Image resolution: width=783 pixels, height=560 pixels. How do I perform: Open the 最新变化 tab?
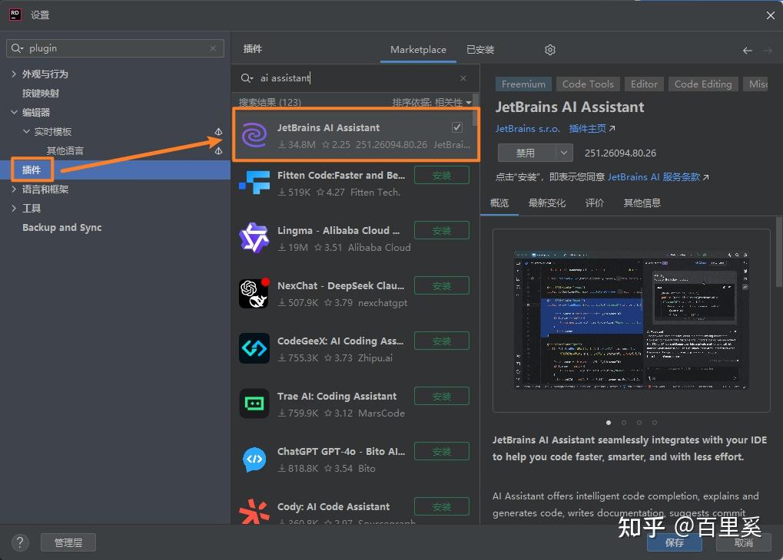click(x=547, y=203)
